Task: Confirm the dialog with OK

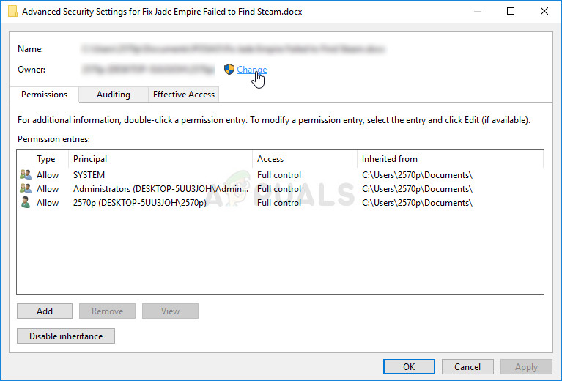Action: (x=409, y=367)
